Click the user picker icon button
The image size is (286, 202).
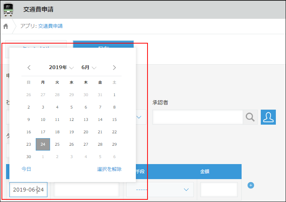[268, 117]
